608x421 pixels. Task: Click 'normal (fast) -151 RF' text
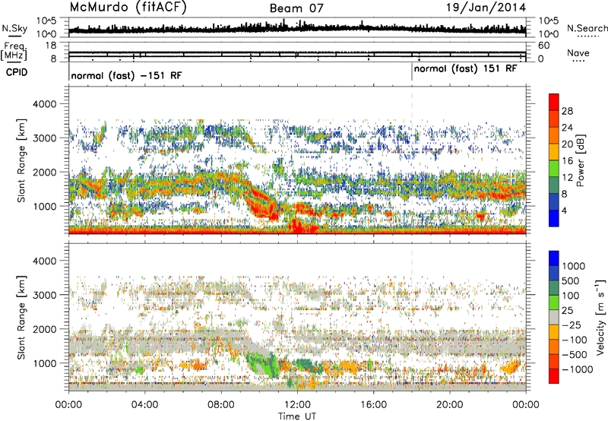click(x=126, y=75)
